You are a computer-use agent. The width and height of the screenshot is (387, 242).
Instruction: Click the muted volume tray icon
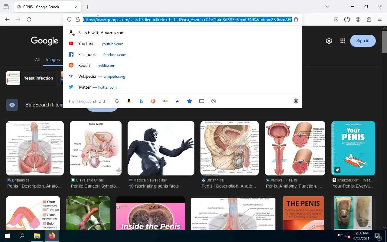pos(348,236)
